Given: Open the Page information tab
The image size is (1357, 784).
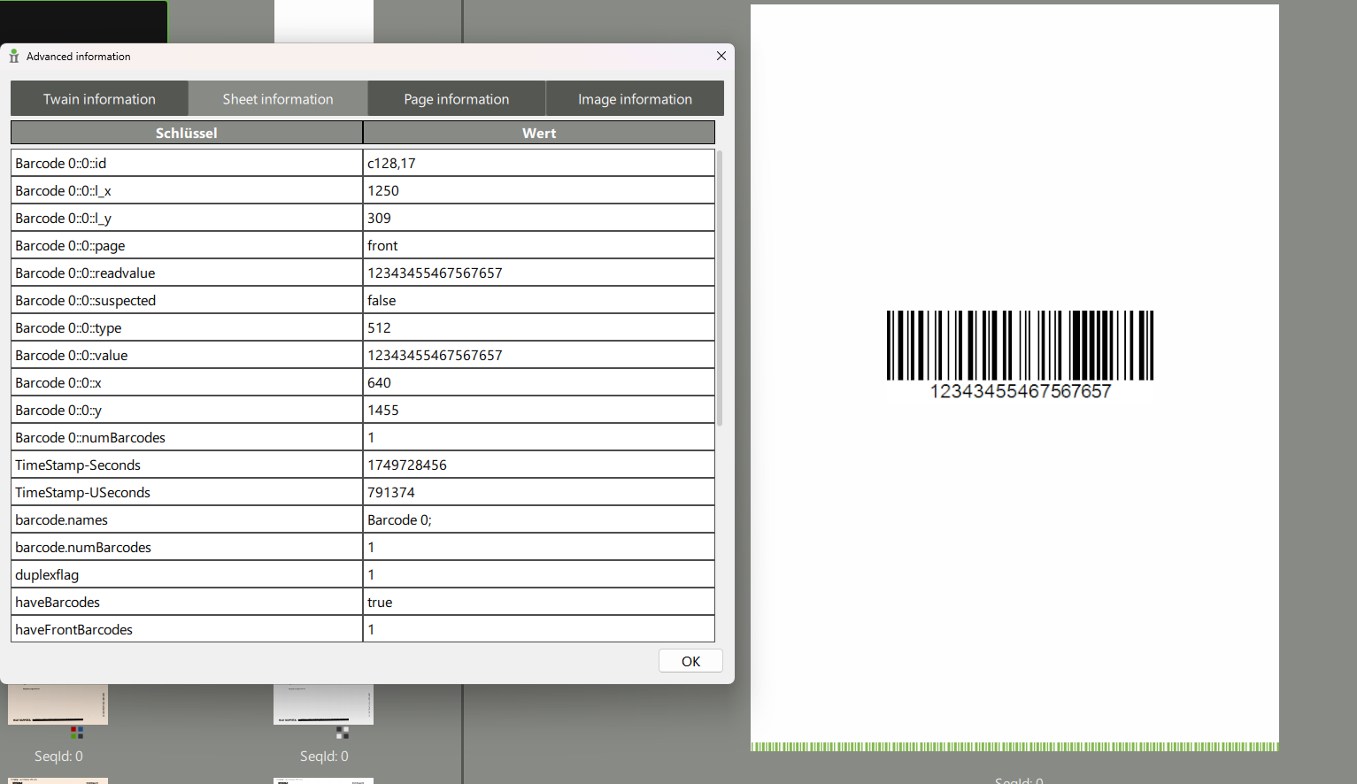Looking at the screenshot, I should pos(457,98).
